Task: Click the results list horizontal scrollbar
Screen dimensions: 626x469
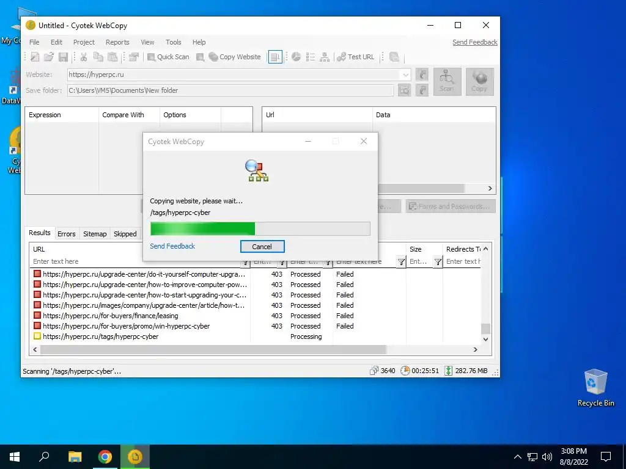Action: point(213,350)
